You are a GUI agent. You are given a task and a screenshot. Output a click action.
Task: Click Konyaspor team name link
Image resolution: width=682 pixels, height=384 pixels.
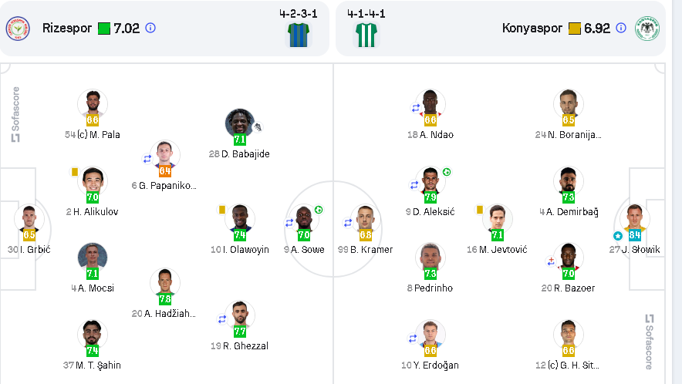[532, 28]
